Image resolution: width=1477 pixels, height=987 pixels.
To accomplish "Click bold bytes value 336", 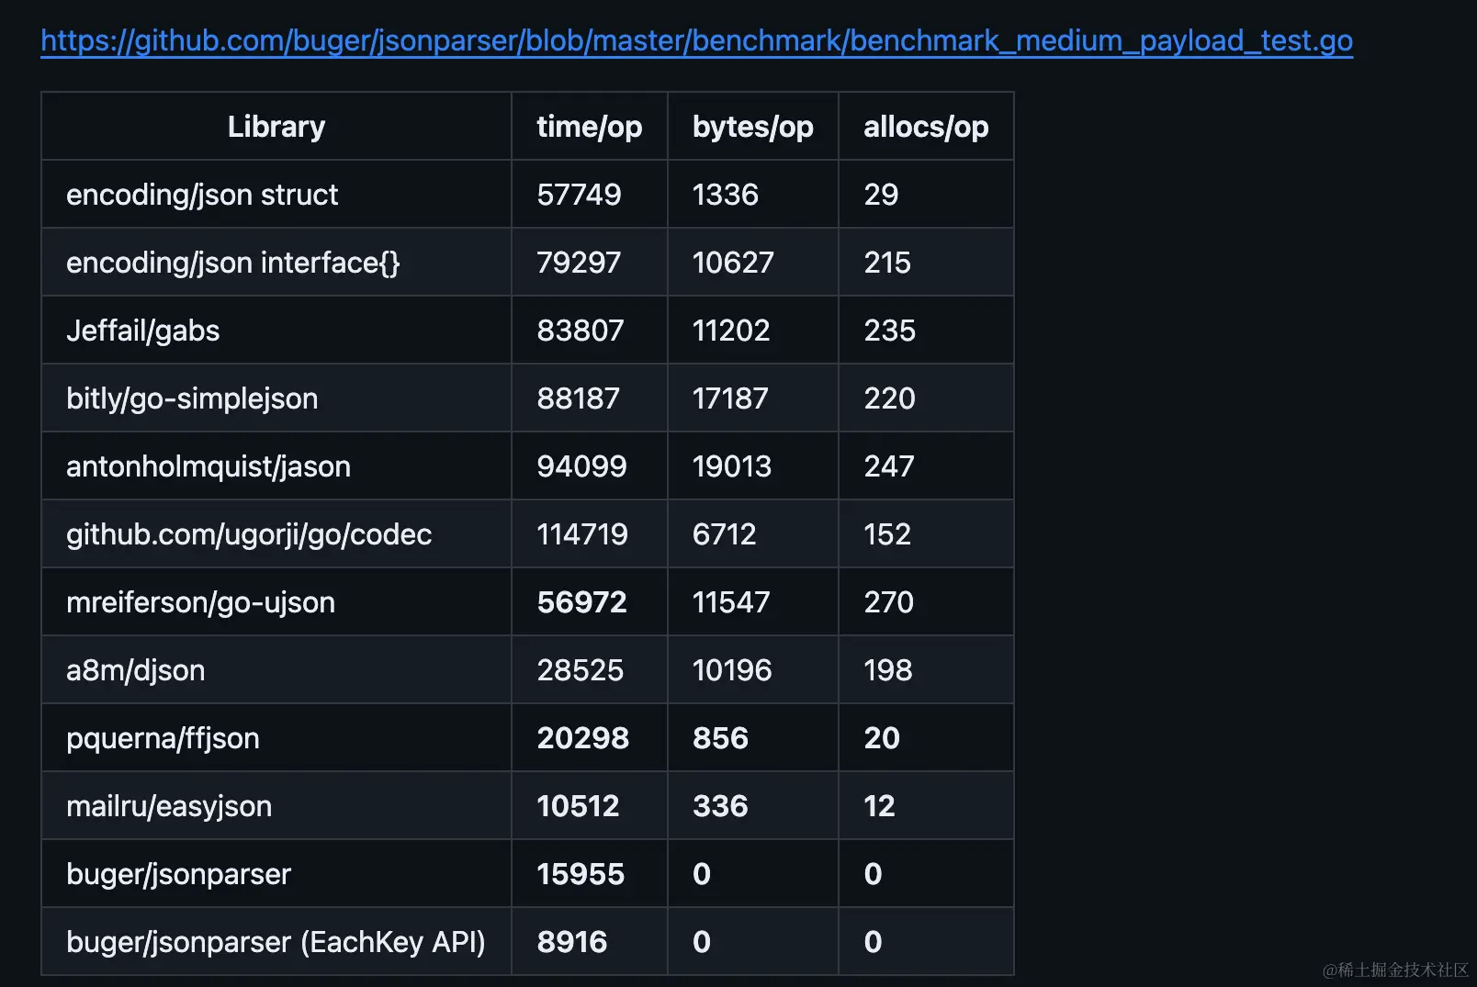I will click(x=721, y=806).
